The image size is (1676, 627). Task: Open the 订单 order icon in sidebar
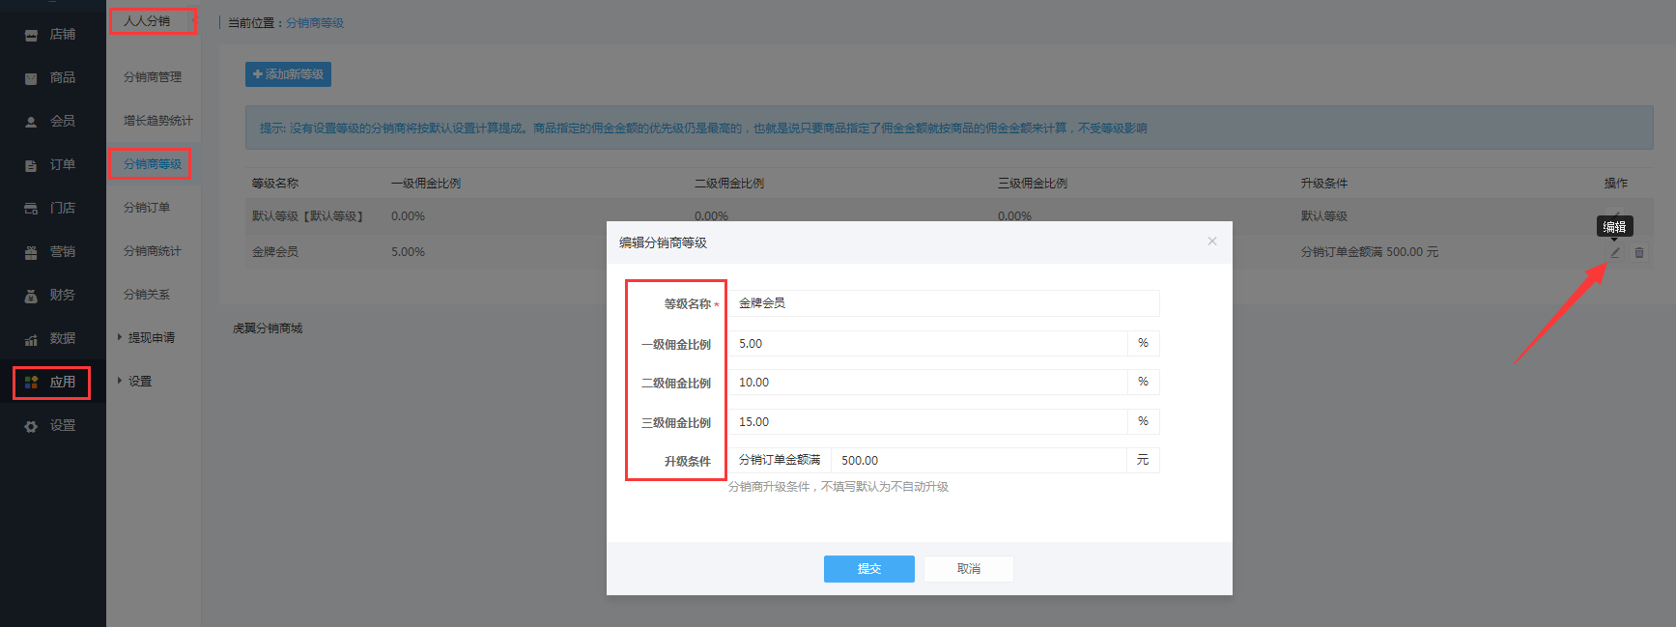[31, 165]
